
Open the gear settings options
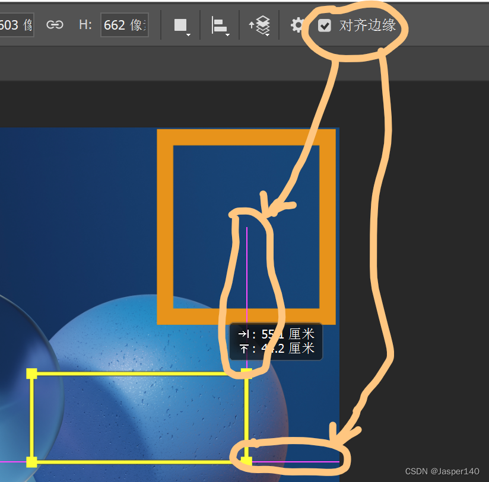click(x=297, y=25)
